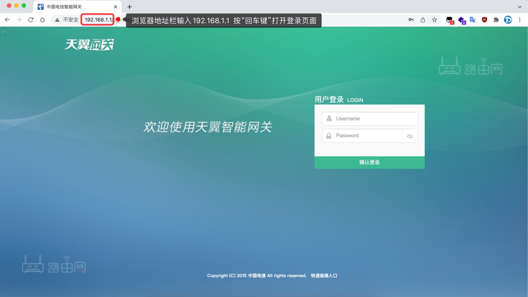This screenshot has width=528, height=297.
Task: Open the 快速装维入口 link at bottom
Action: pyautogui.click(x=324, y=275)
